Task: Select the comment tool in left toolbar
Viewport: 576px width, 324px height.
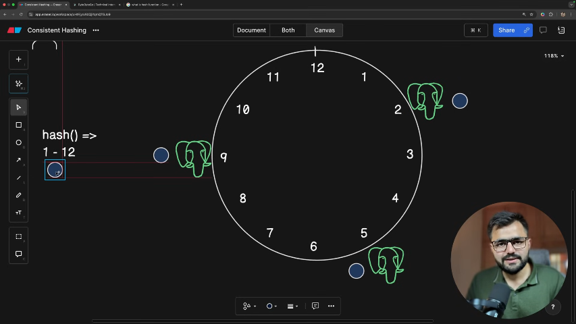Action: coord(18,254)
